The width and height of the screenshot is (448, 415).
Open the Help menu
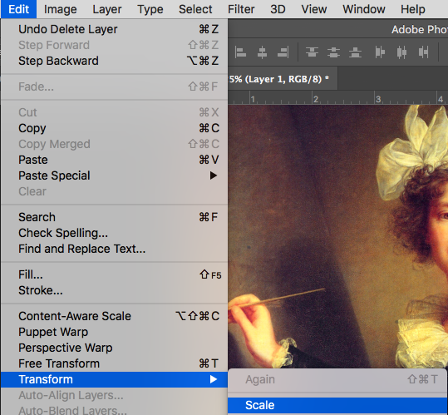413,9
